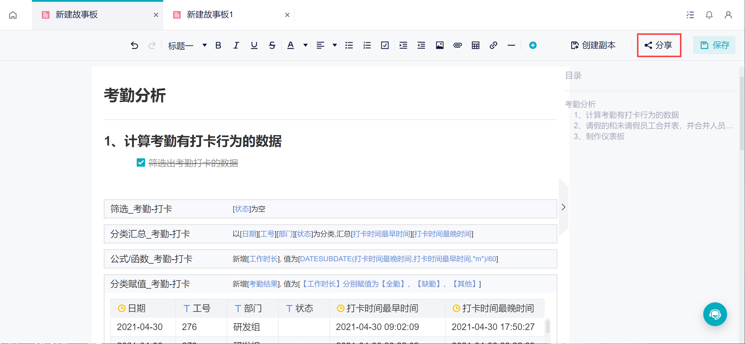Choose font color with underlined A

tap(290, 45)
